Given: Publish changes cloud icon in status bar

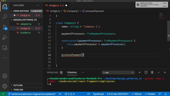Looking at the screenshot, I should (x=60, y=94).
